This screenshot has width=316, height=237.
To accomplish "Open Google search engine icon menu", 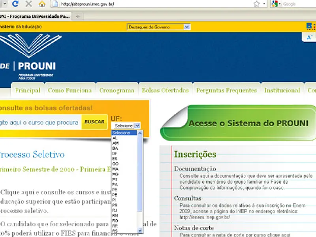I will tap(276, 4).
